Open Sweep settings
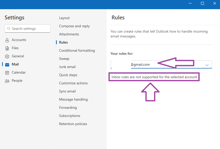 point(64,59)
